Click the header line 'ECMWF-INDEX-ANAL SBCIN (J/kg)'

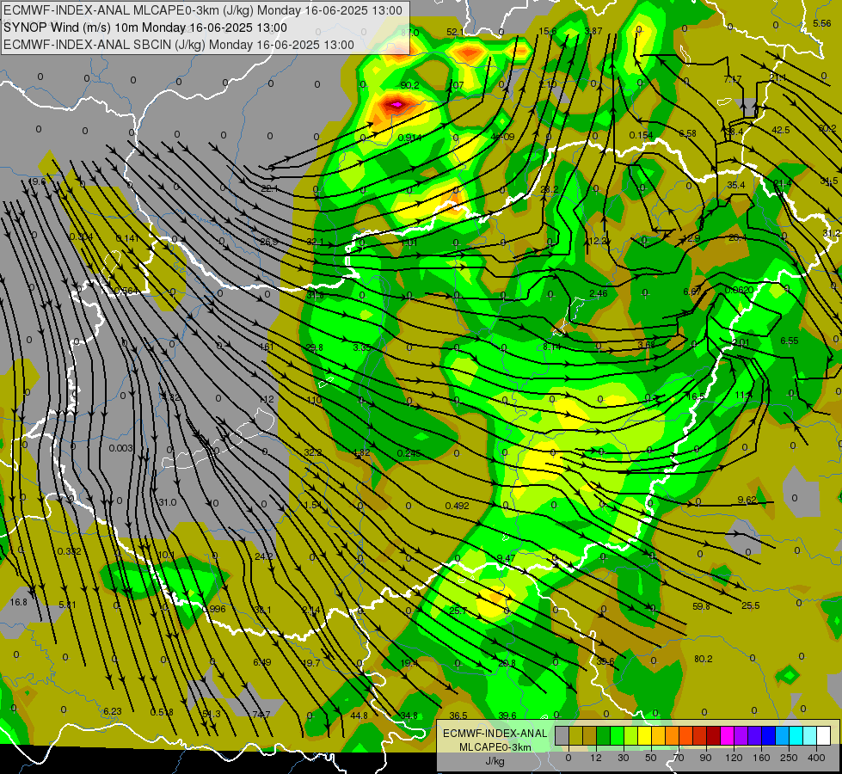(104, 45)
